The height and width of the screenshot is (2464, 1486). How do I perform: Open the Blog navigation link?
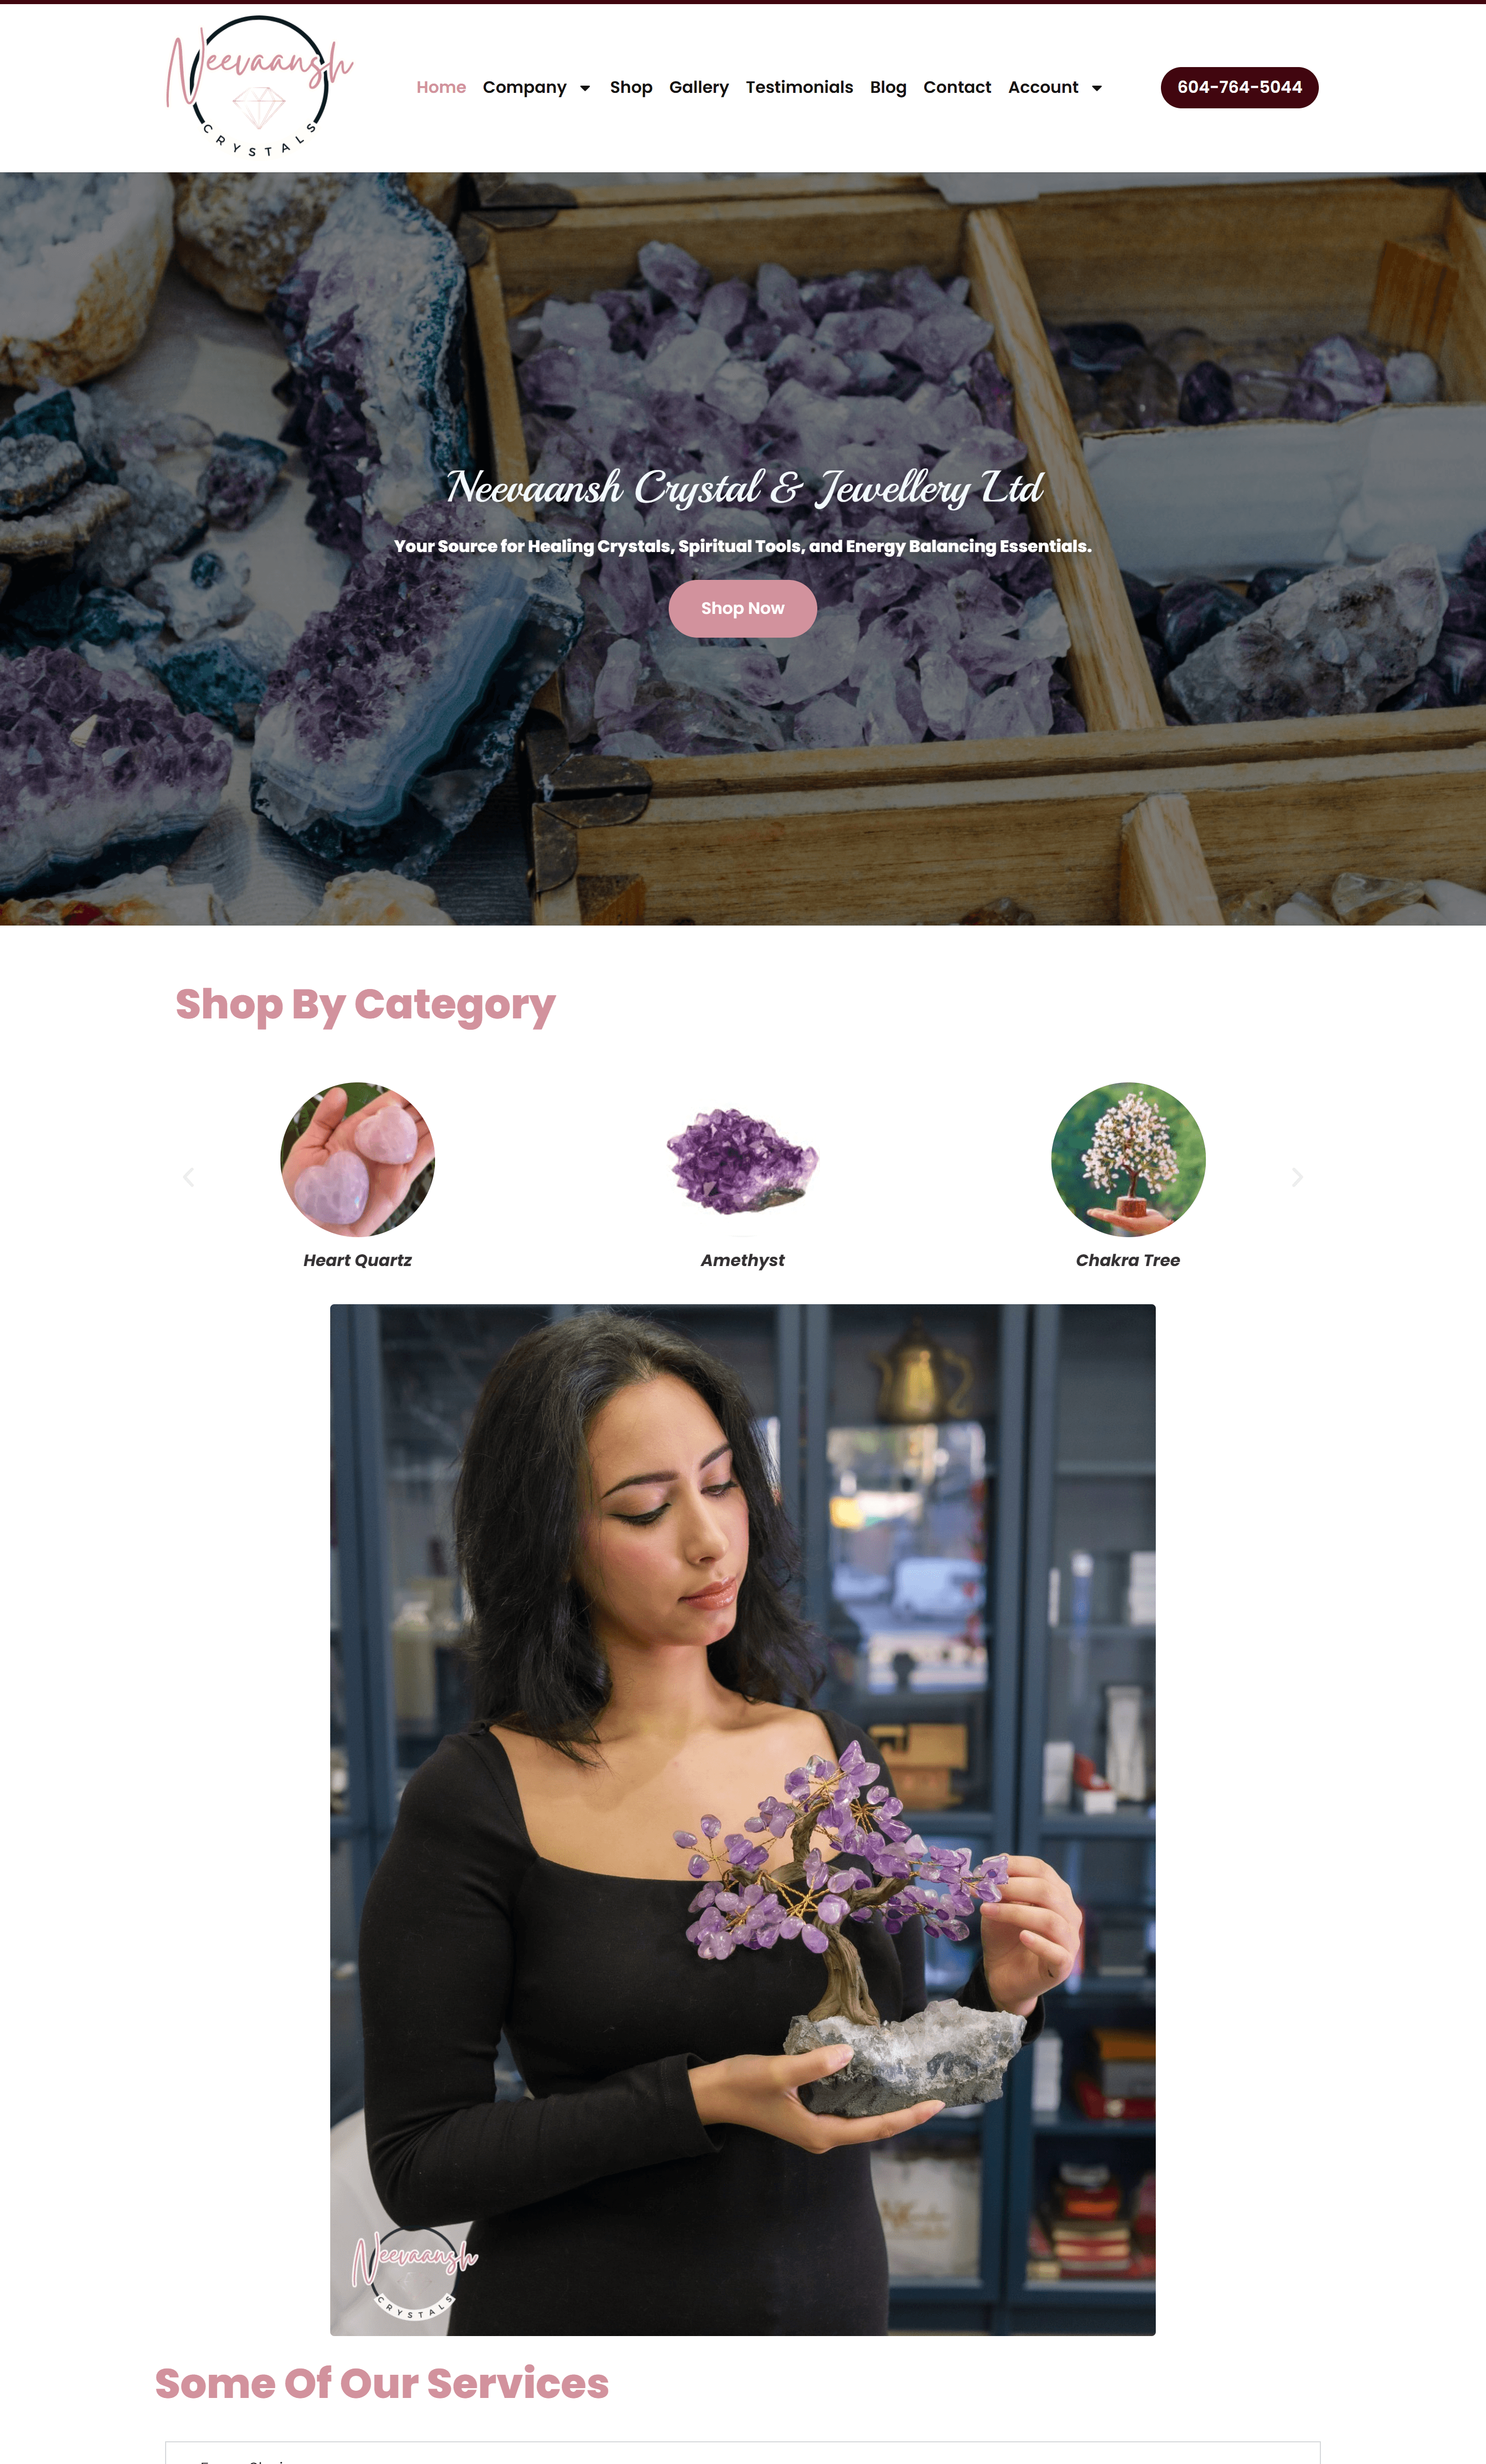click(x=888, y=87)
